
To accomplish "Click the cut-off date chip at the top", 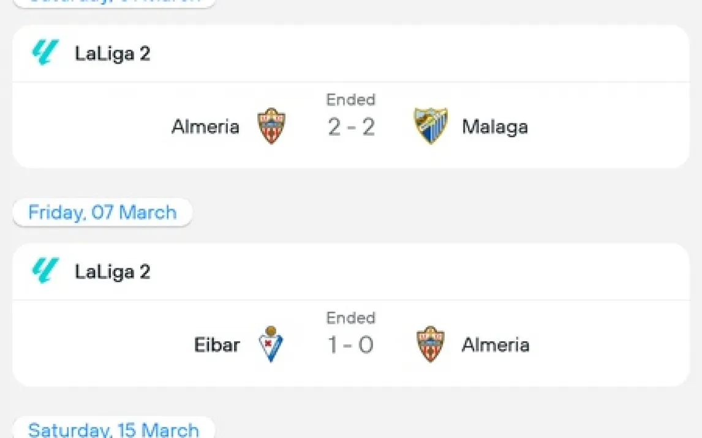I will click(x=115, y=2).
